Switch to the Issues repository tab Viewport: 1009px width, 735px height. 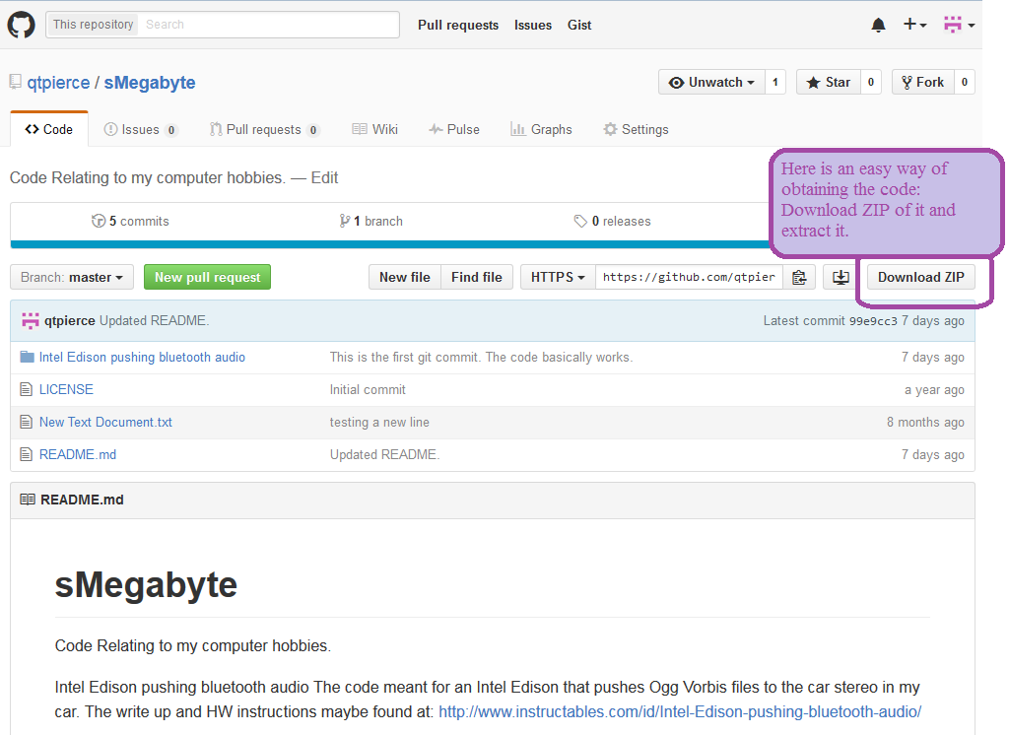(x=140, y=129)
